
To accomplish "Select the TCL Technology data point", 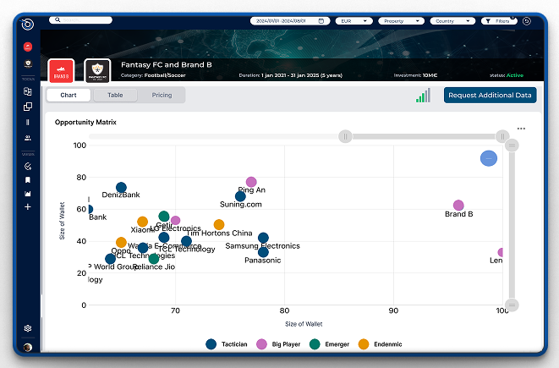I will click(186, 241).
